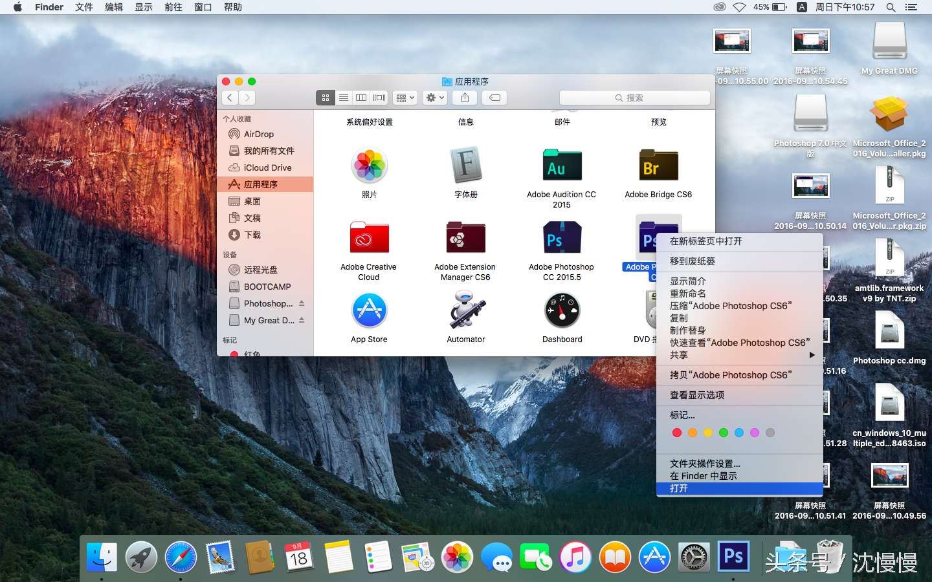932x582 pixels.
Task: Select Adobe Audition CC 2015 icon
Action: tap(562, 166)
